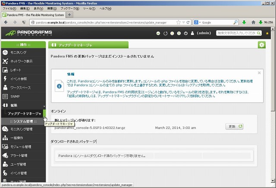Open the SNMP sidebar item
The height and width of the screenshot is (188, 276).
(23, 97)
